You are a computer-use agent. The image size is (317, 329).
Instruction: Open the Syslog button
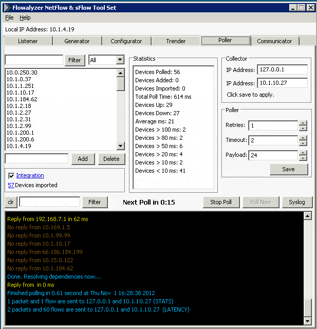tap(297, 202)
